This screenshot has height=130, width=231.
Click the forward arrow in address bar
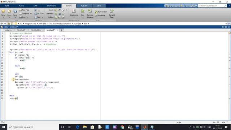(5, 23)
